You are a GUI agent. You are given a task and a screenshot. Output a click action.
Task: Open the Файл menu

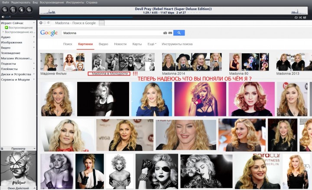(5, 3)
